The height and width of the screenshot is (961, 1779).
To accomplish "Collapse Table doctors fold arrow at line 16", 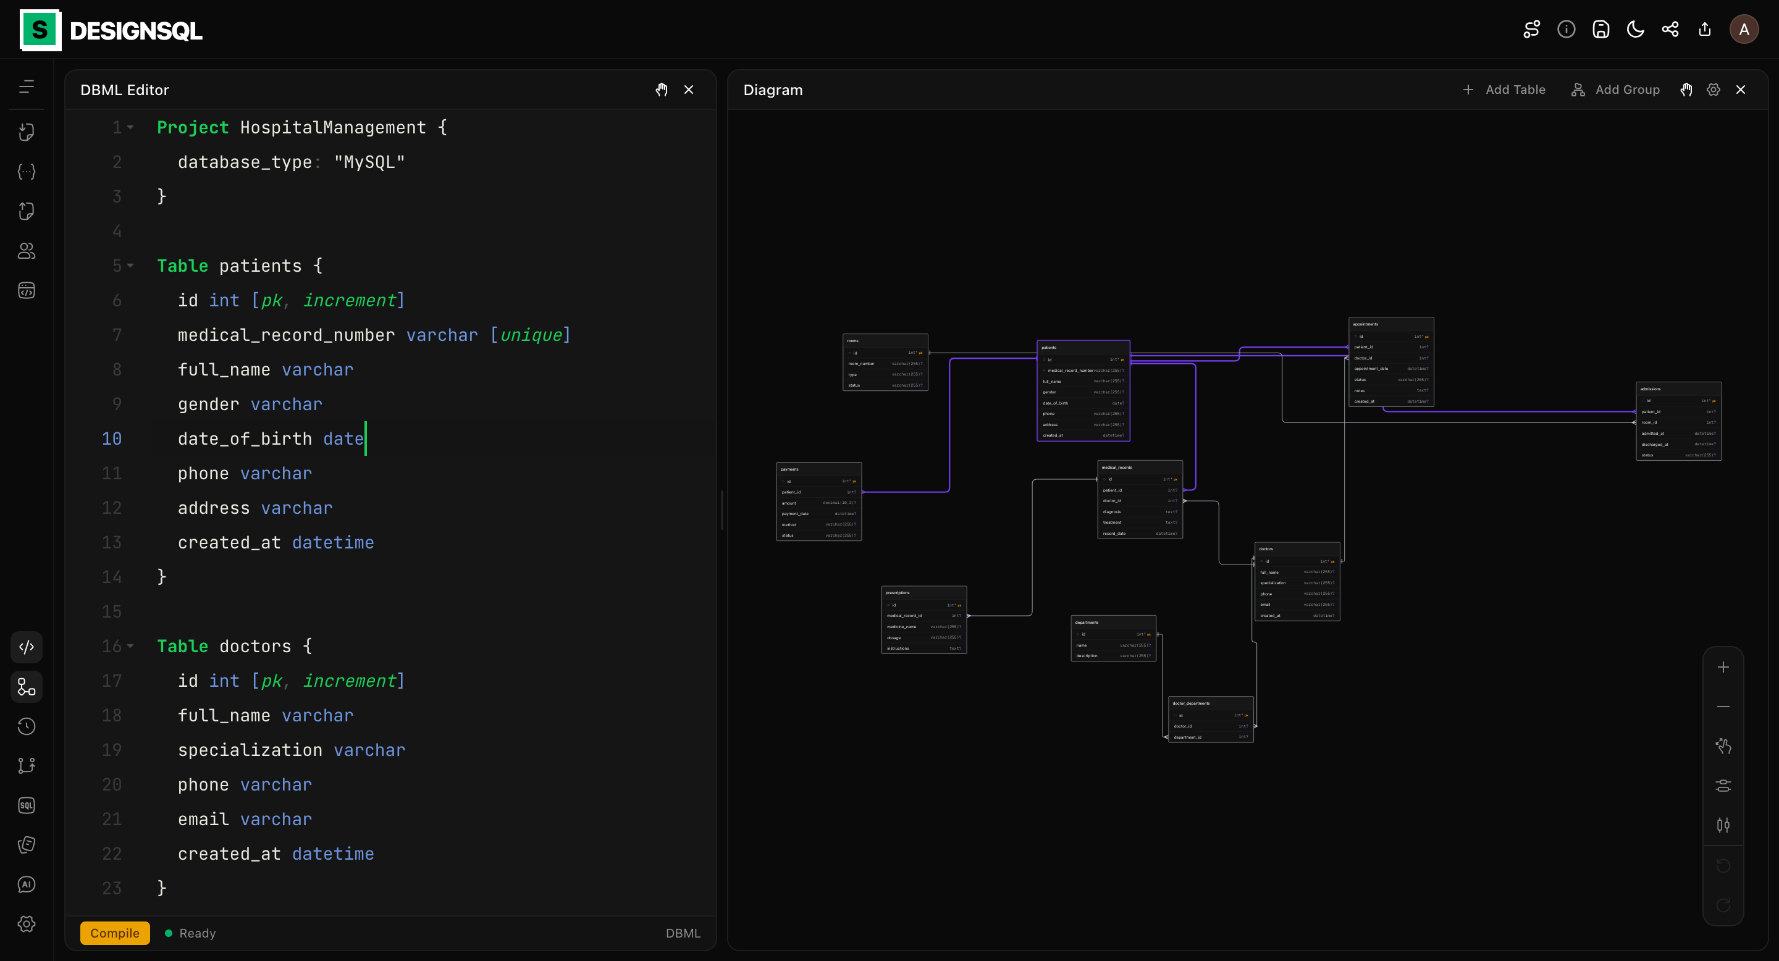I will (130, 645).
